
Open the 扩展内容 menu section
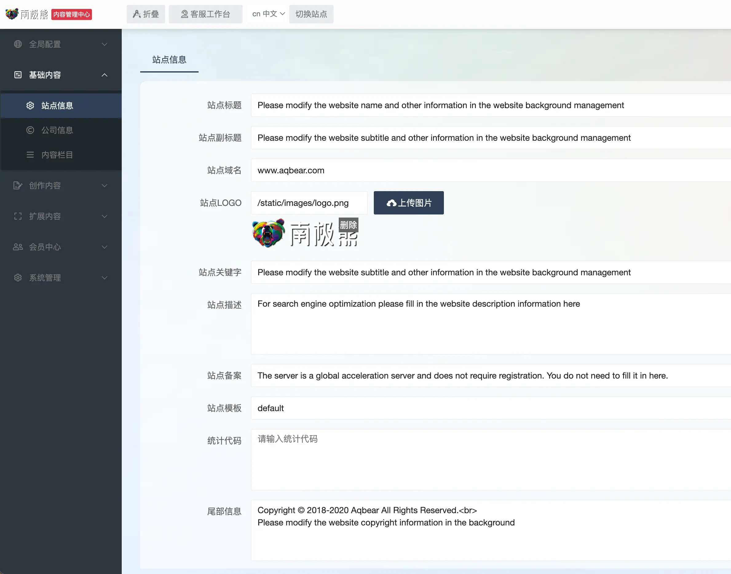click(x=61, y=216)
